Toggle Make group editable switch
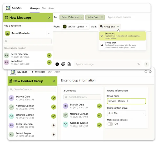 click(x=110, y=124)
